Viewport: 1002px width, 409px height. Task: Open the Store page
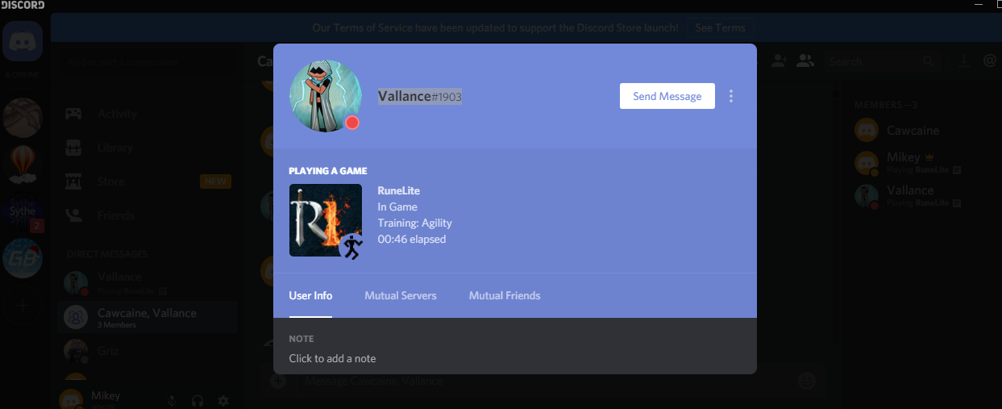[146, 182]
